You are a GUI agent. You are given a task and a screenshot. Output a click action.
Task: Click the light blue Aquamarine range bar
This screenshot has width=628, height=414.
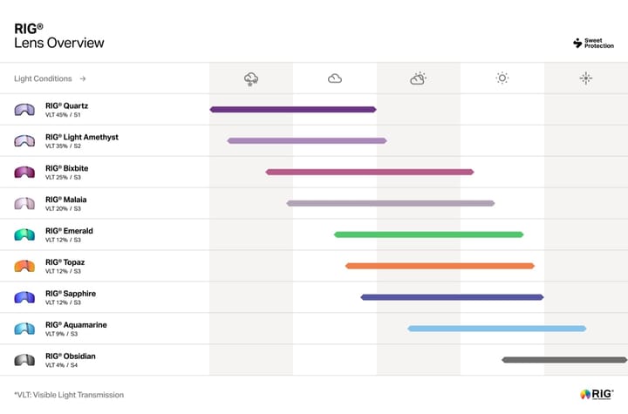click(496, 329)
